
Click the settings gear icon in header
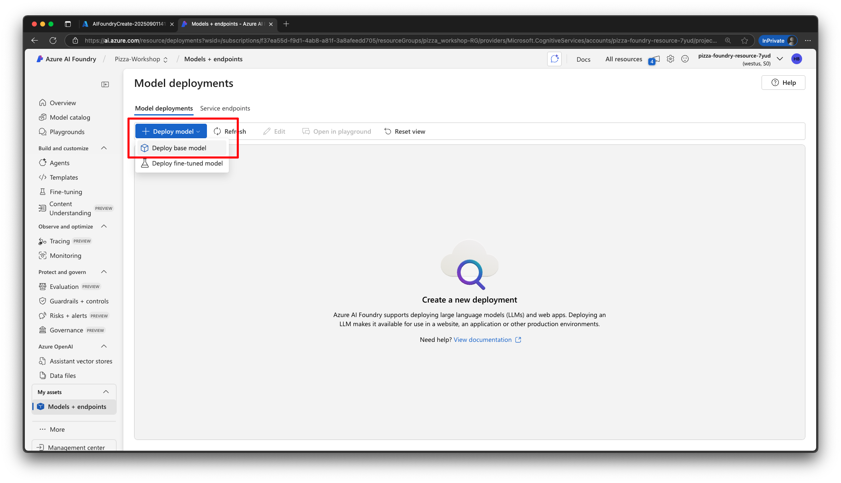pyautogui.click(x=670, y=59)
